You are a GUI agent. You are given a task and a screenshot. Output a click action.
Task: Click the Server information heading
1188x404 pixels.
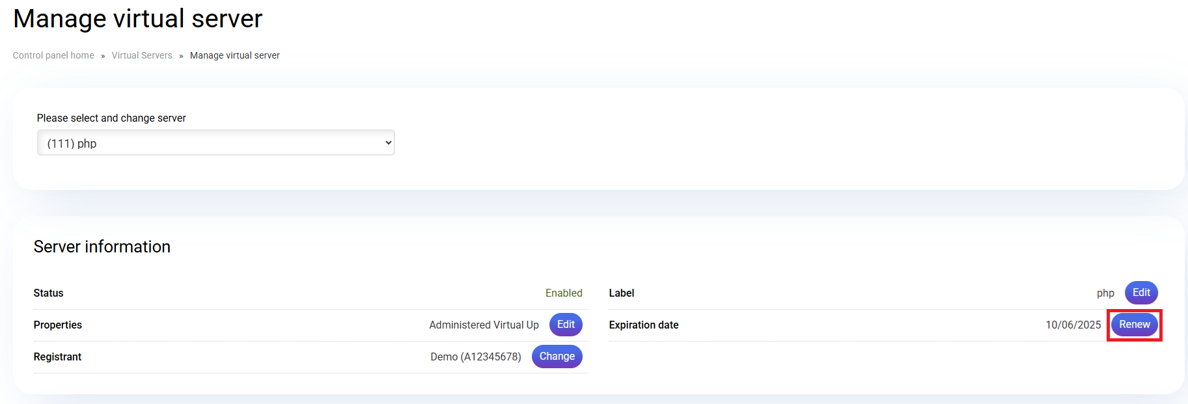click(102, 247)
